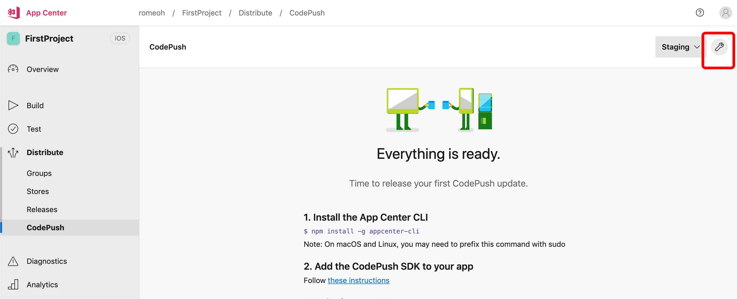
Task: Click the iOS platform badge
Action: pos(120,38)
